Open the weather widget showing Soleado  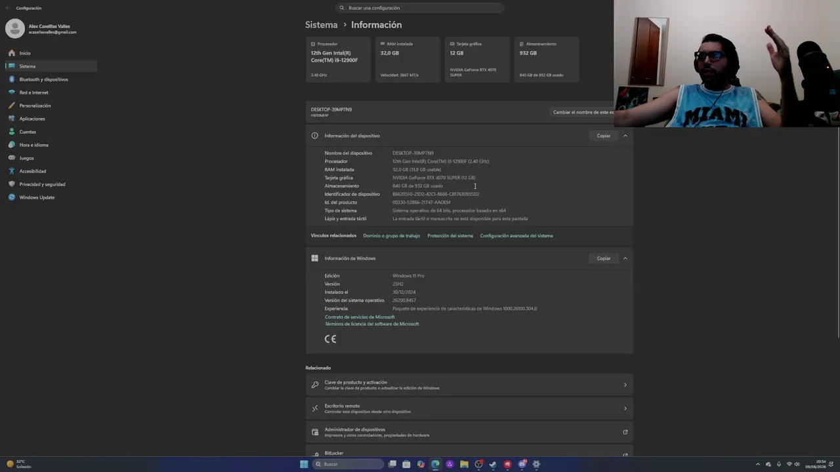(19, 464)
